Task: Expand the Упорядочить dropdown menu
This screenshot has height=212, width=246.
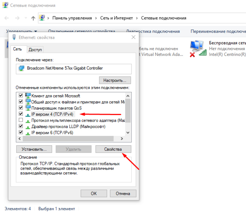Action: point(22,31)
